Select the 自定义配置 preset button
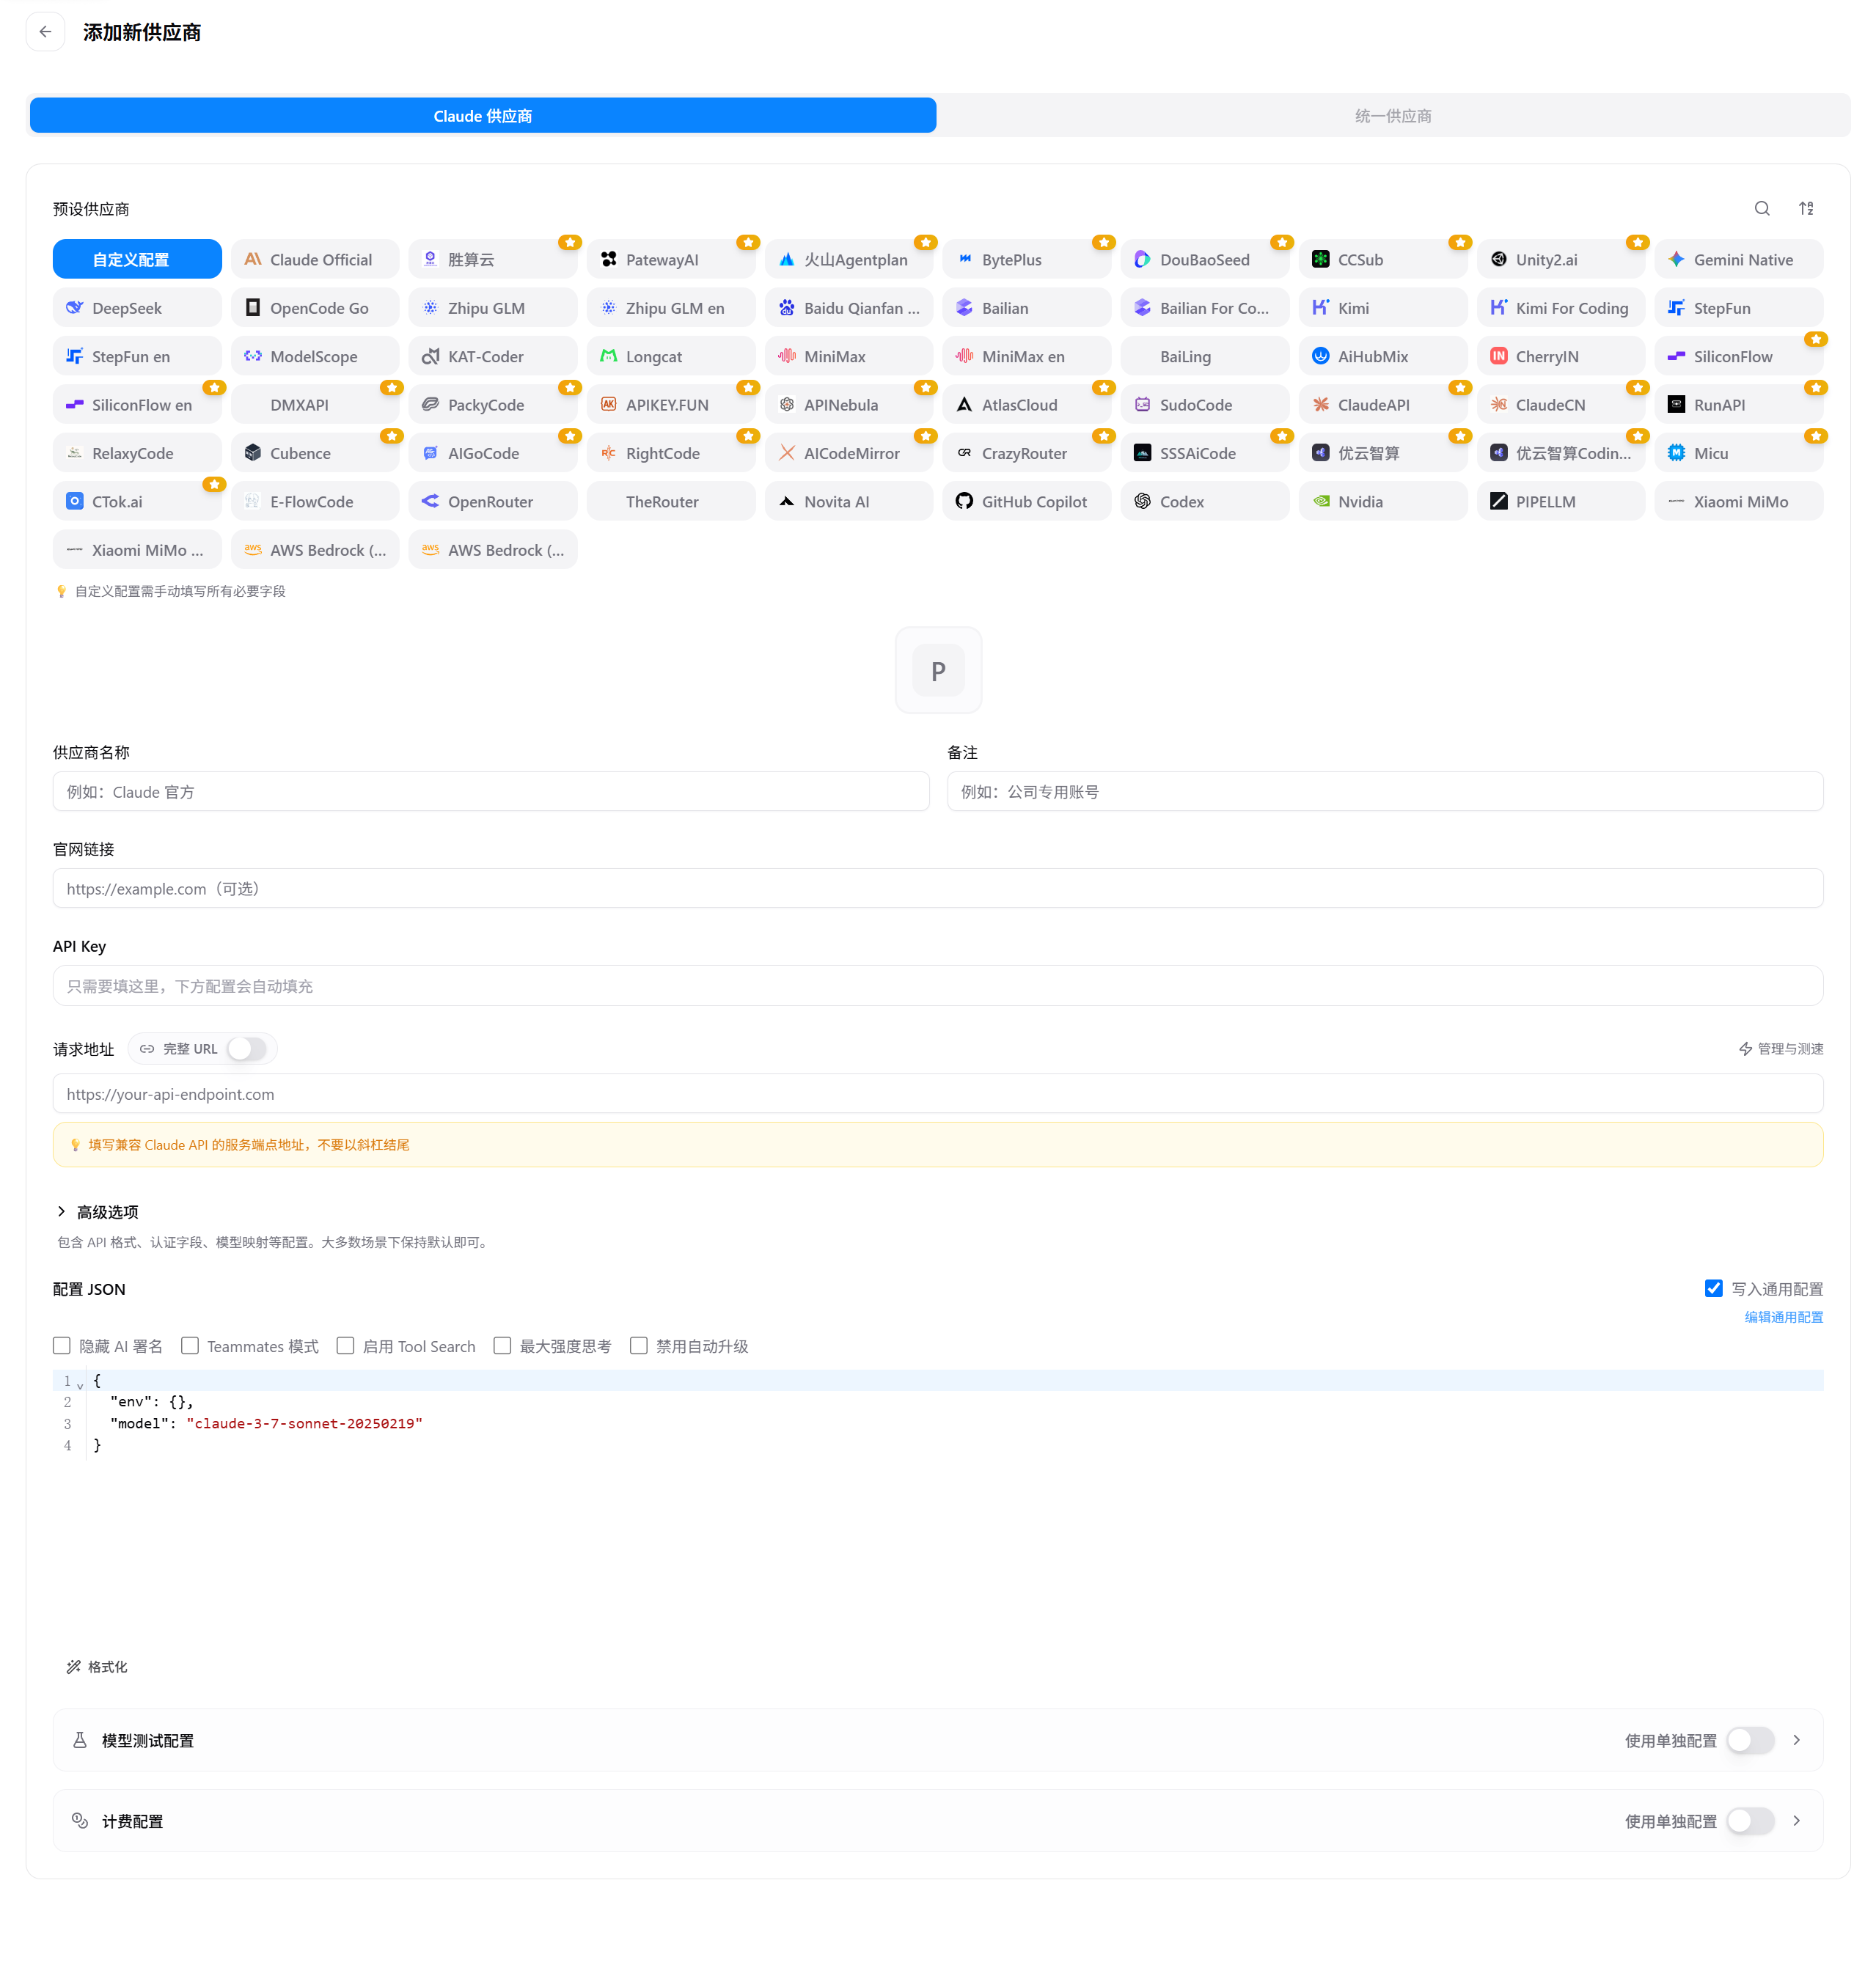The height and width of the screenshot is (1968, 1876). coord(137,259)
